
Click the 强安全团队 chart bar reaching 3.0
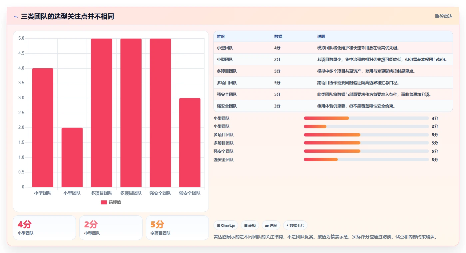[190, 142]
